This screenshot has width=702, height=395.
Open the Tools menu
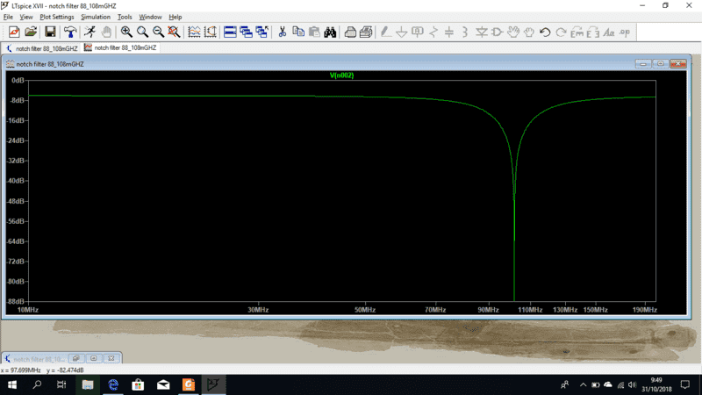[x=125, y=17]
